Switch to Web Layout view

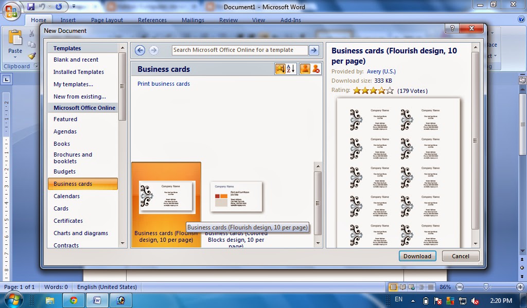[x=412, y=287]
